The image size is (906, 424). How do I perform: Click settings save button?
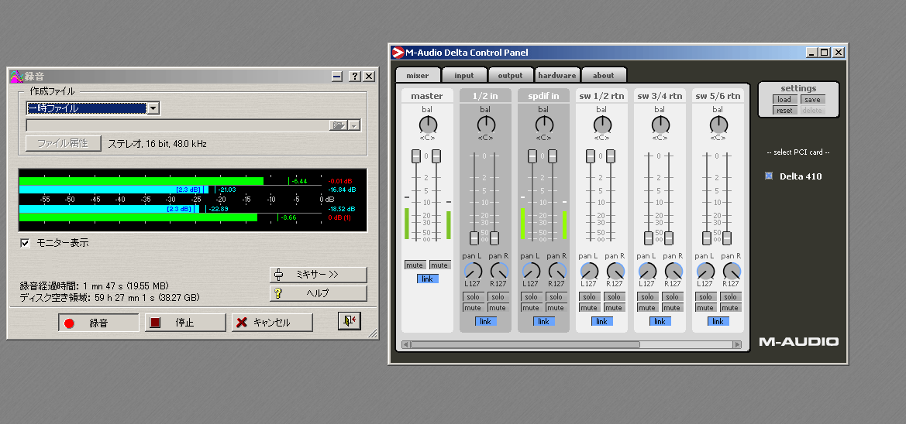tap(812, 100)
